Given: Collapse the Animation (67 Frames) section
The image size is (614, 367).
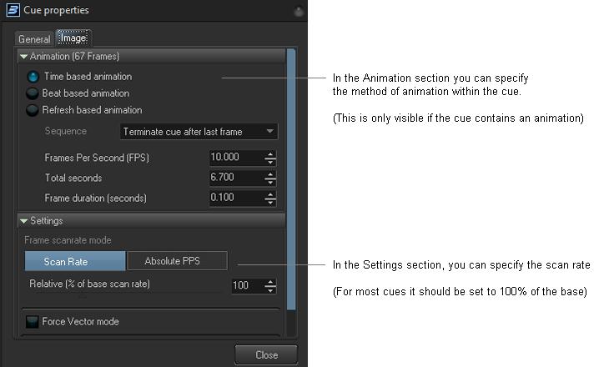Looking at the screenshot, I should click(23, 57).
